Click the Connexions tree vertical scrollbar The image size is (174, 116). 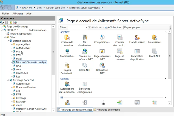pos(53,52)
